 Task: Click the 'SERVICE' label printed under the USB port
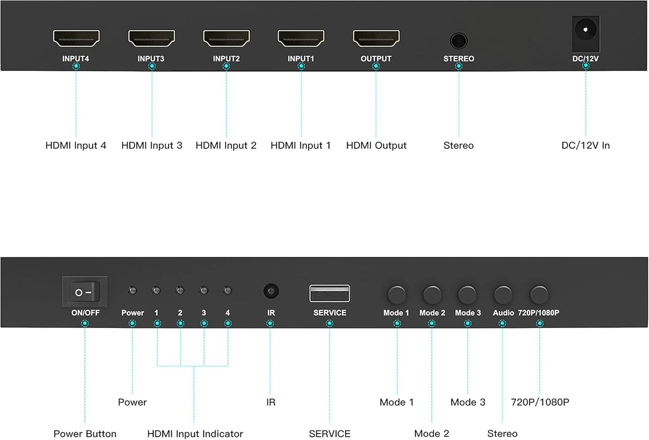point(330,313)
